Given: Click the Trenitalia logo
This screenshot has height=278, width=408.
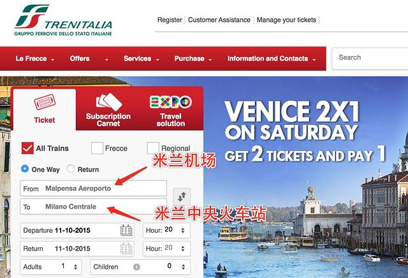Looking at the screenshot, I should [x=63, y=20].
